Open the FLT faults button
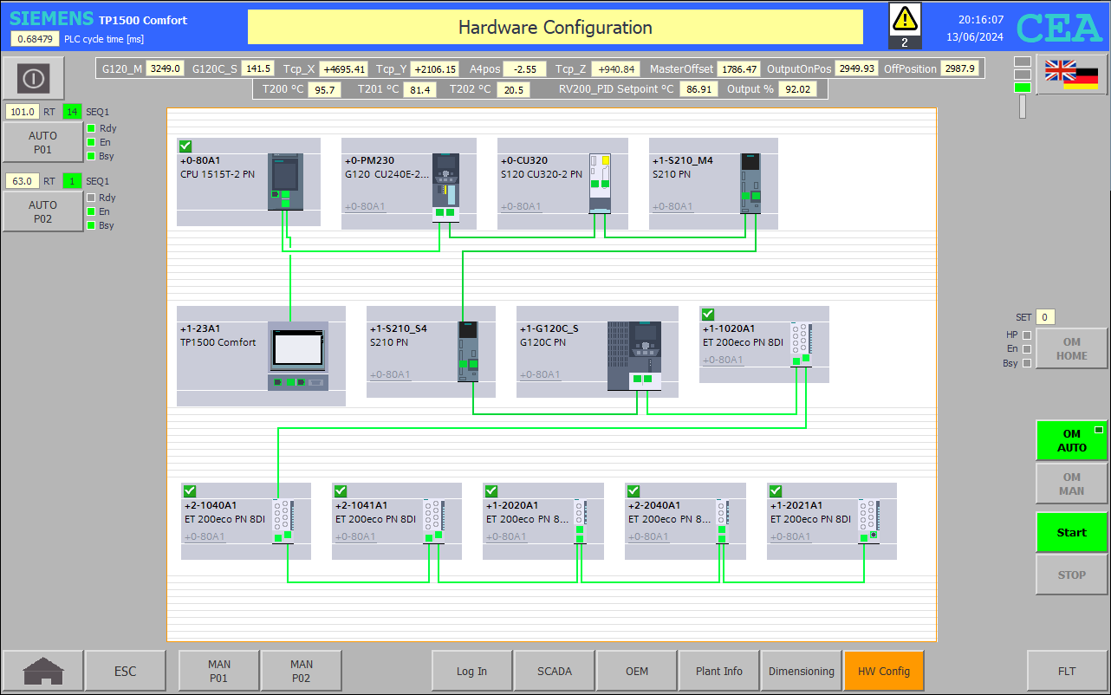The image size is (1111, 695). pos(1067,671)
